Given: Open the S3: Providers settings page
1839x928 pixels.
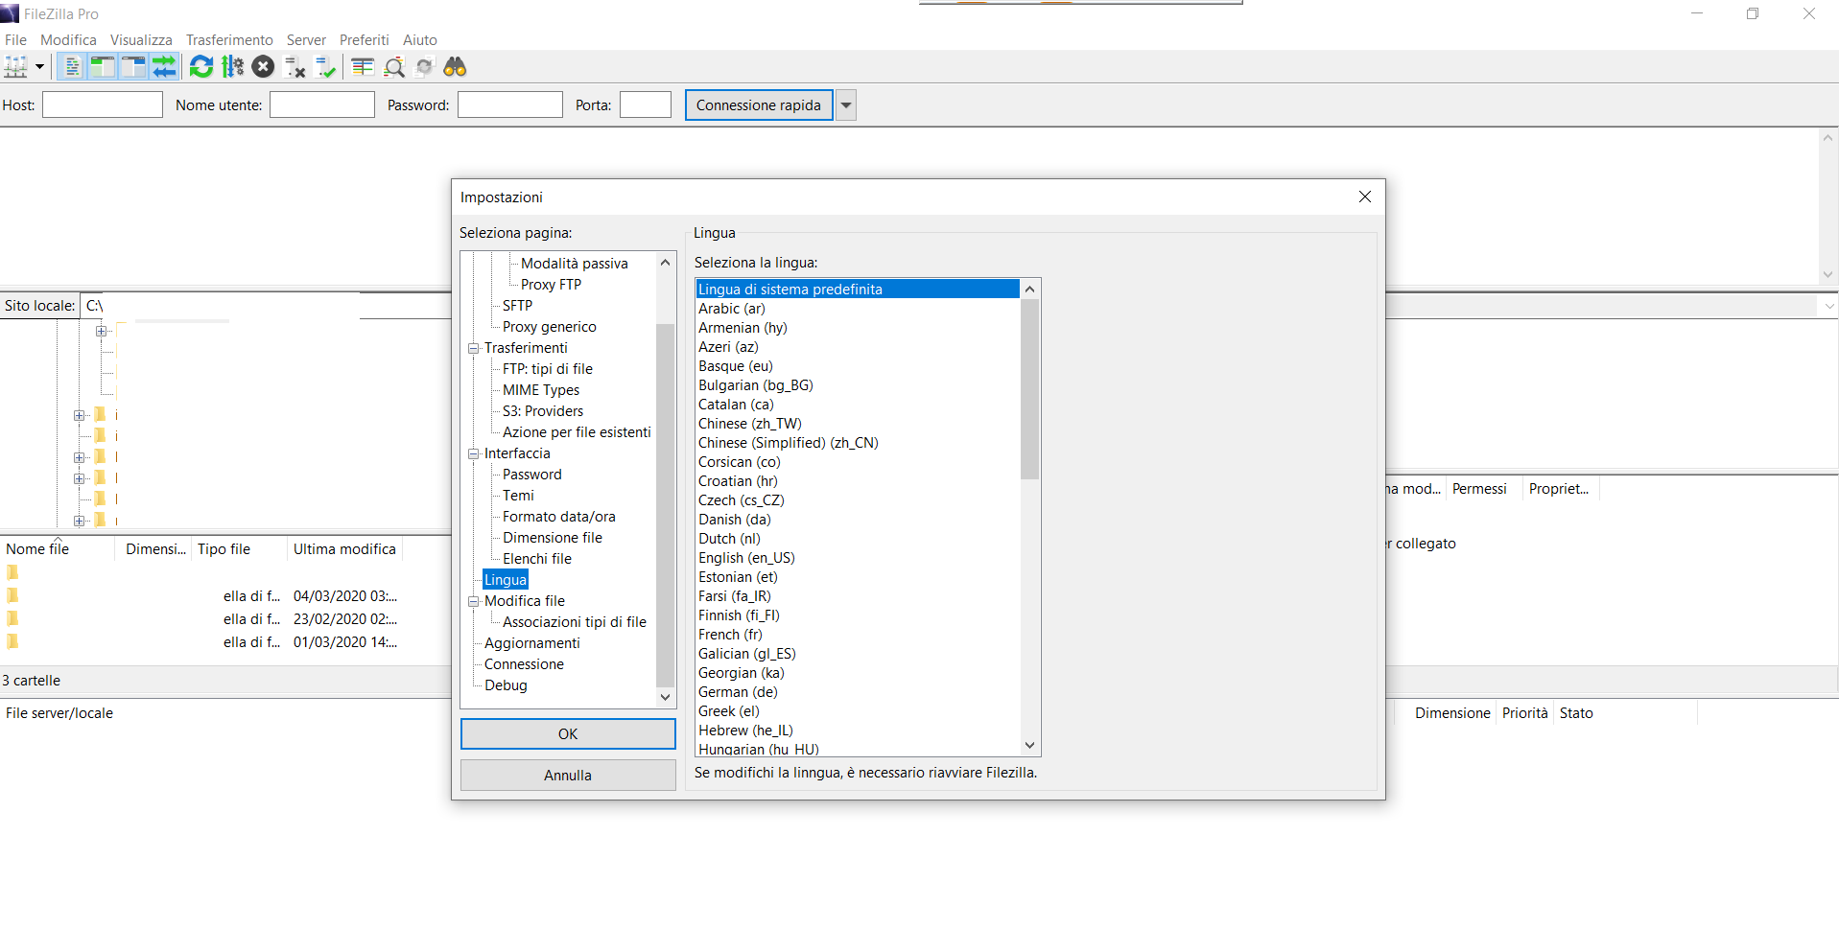Looking at the screenshot, I should click(543, 411).
